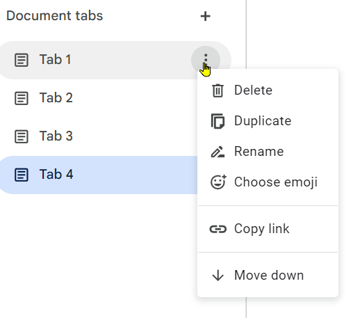The width and height of the screenshot is (353, 318).
Task: Click the trash can icon beside Delete
Action: tap(217, 90)
